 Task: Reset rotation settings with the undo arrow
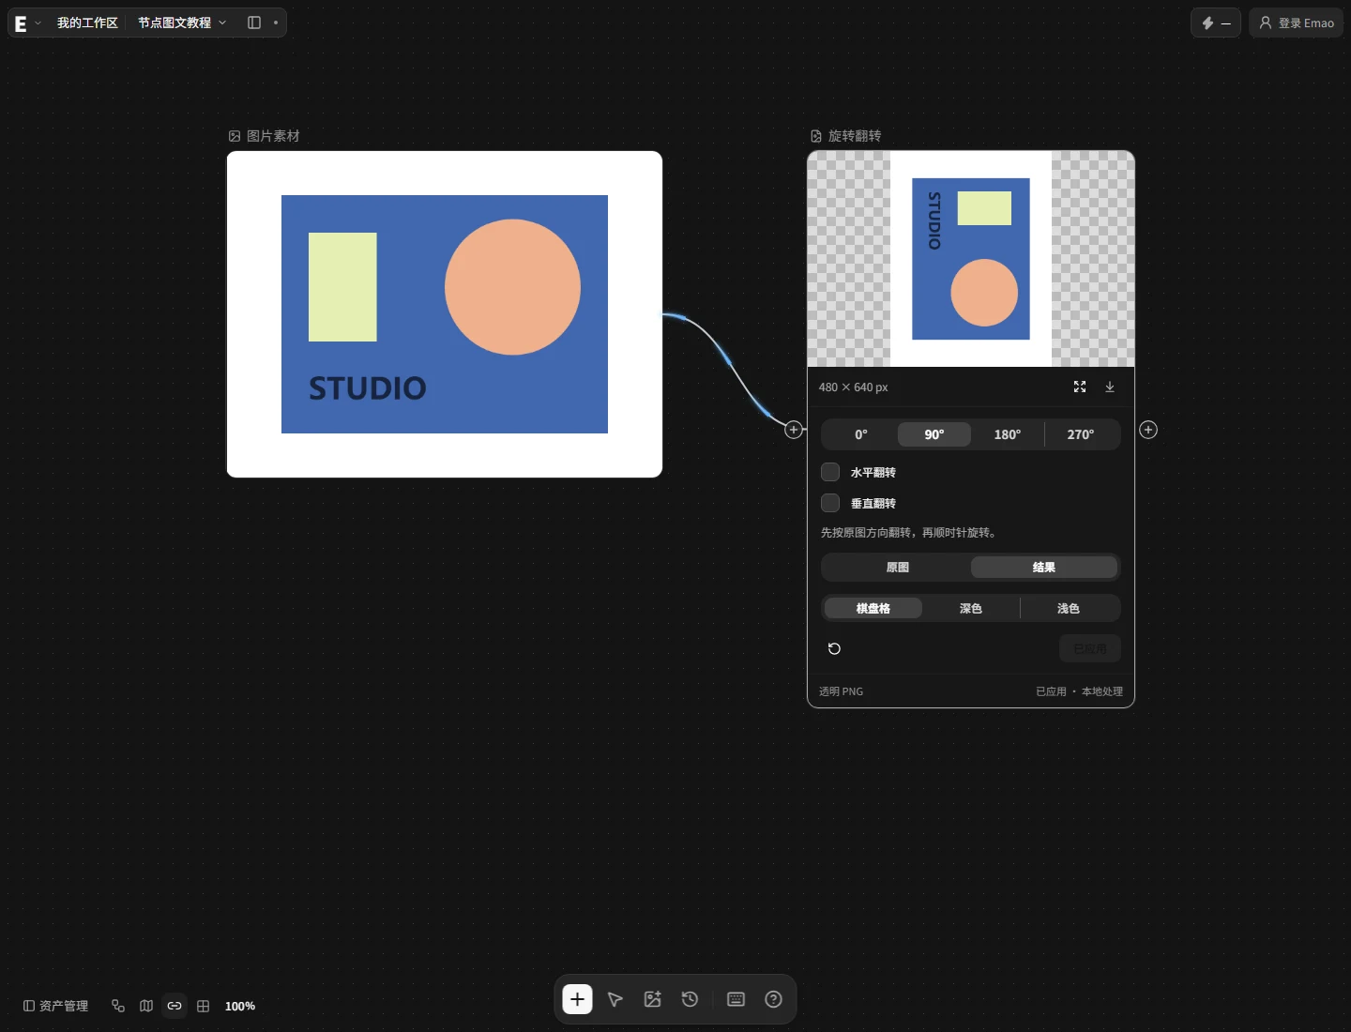click(834, 648)
